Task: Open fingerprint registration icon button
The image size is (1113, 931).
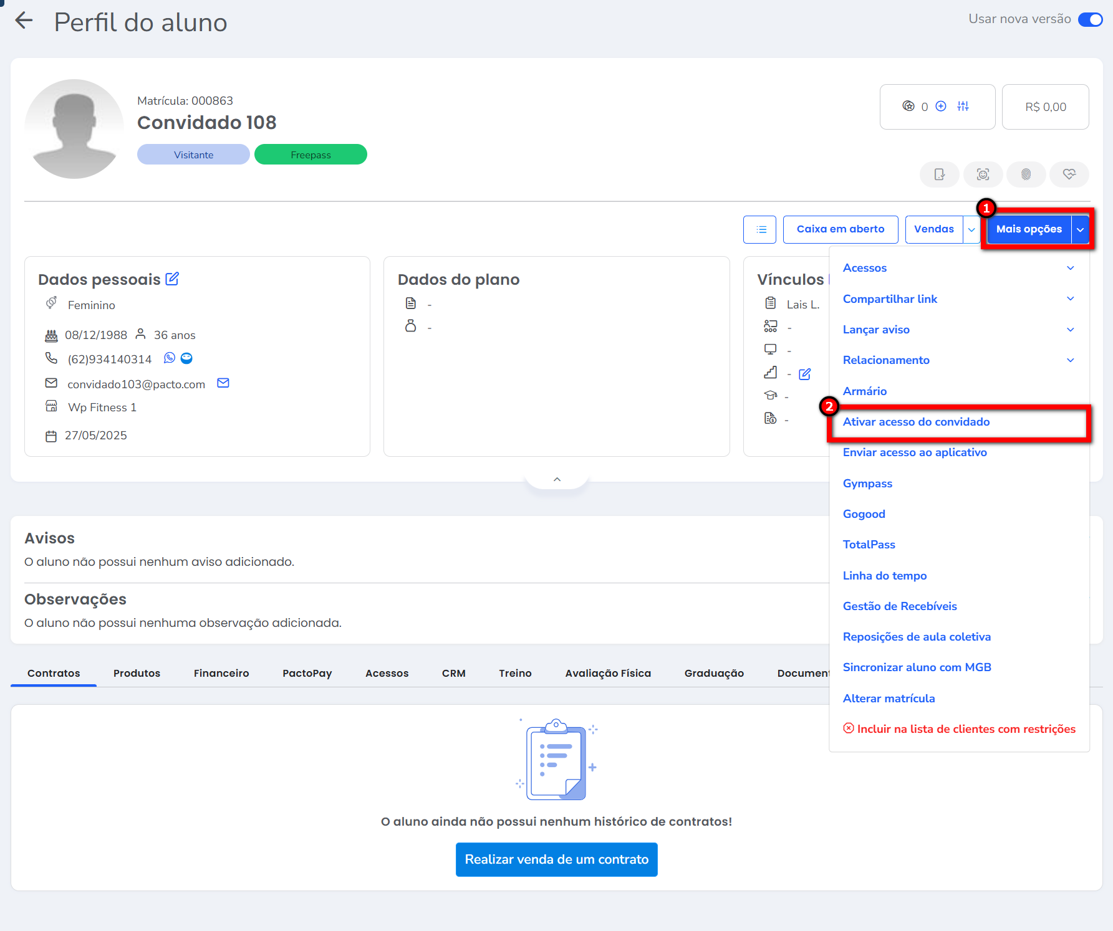Action: [x=1026, y=174]
